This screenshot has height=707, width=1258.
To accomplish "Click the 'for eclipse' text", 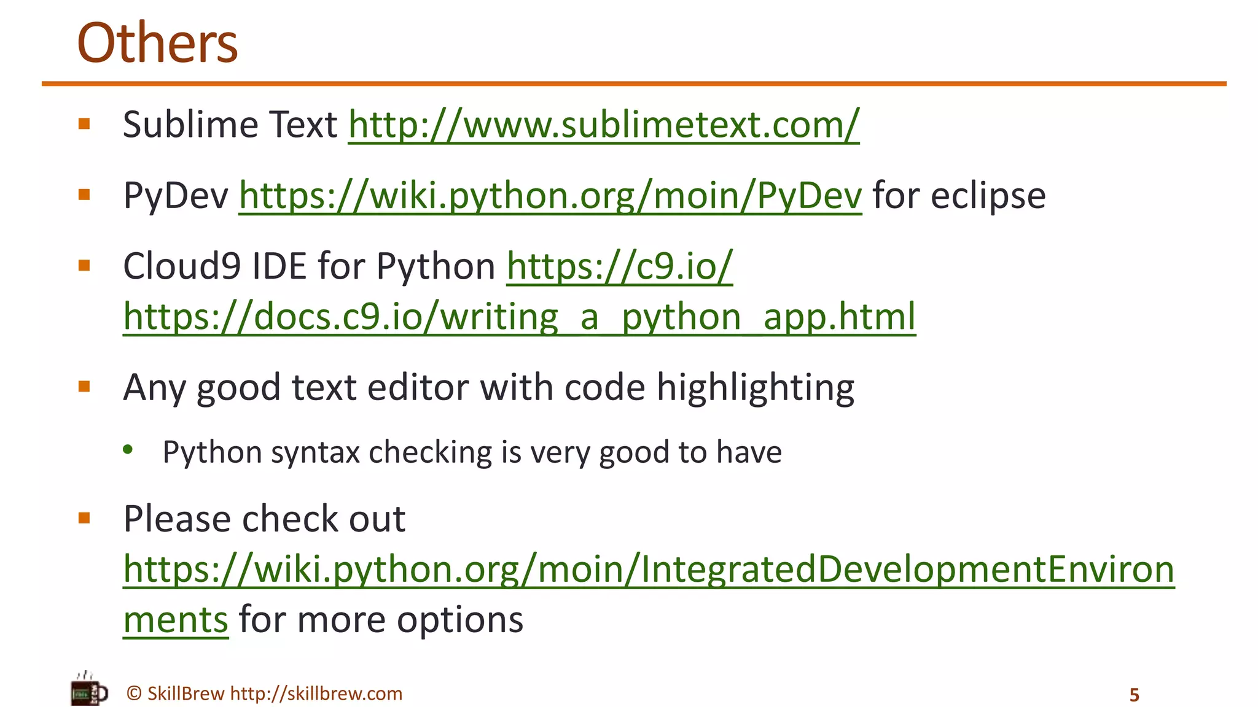I will [958, 196].
